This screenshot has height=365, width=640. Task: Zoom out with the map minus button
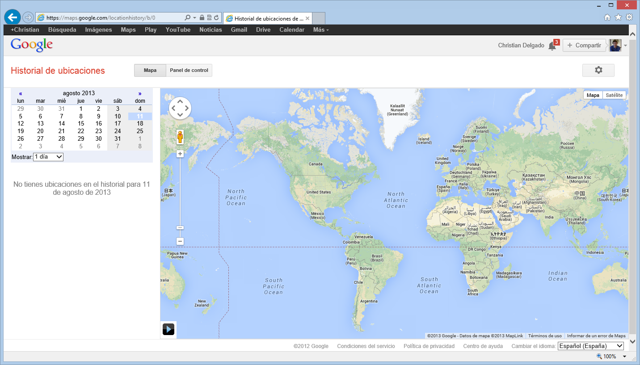pos(180,241)
